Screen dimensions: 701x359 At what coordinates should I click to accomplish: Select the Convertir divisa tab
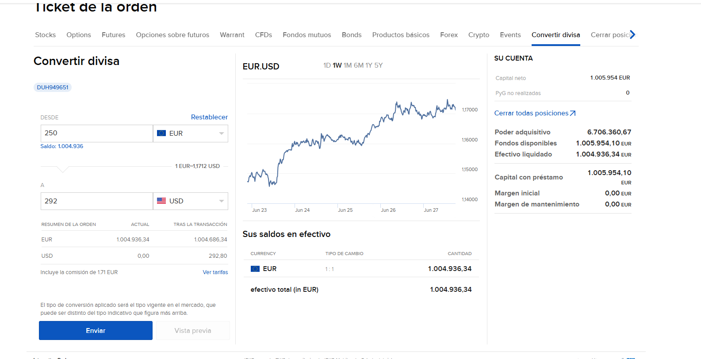tap(555, 35)
